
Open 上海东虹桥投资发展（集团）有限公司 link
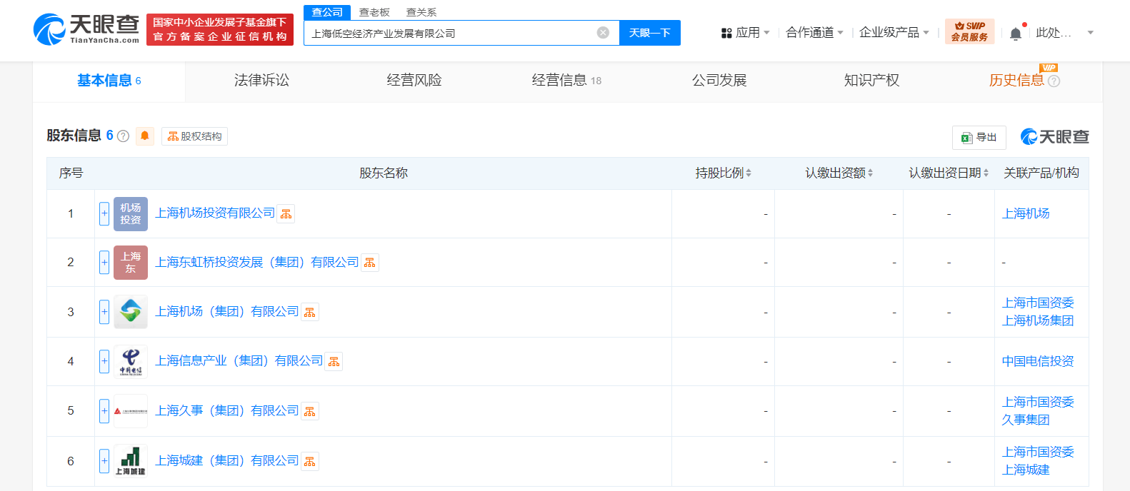257,263
